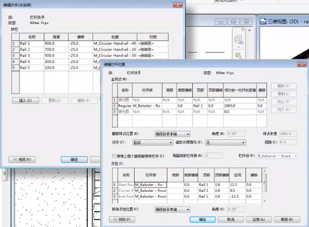Image resolution: width=309 pixels, height=227 pixels.
Task: Open help with 帮助(H) button
Action: click(x=287, y=219)
